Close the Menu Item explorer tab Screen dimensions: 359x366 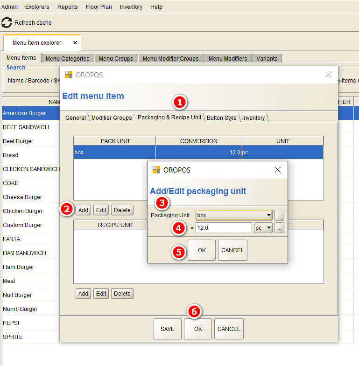click(x=75, y=43)
